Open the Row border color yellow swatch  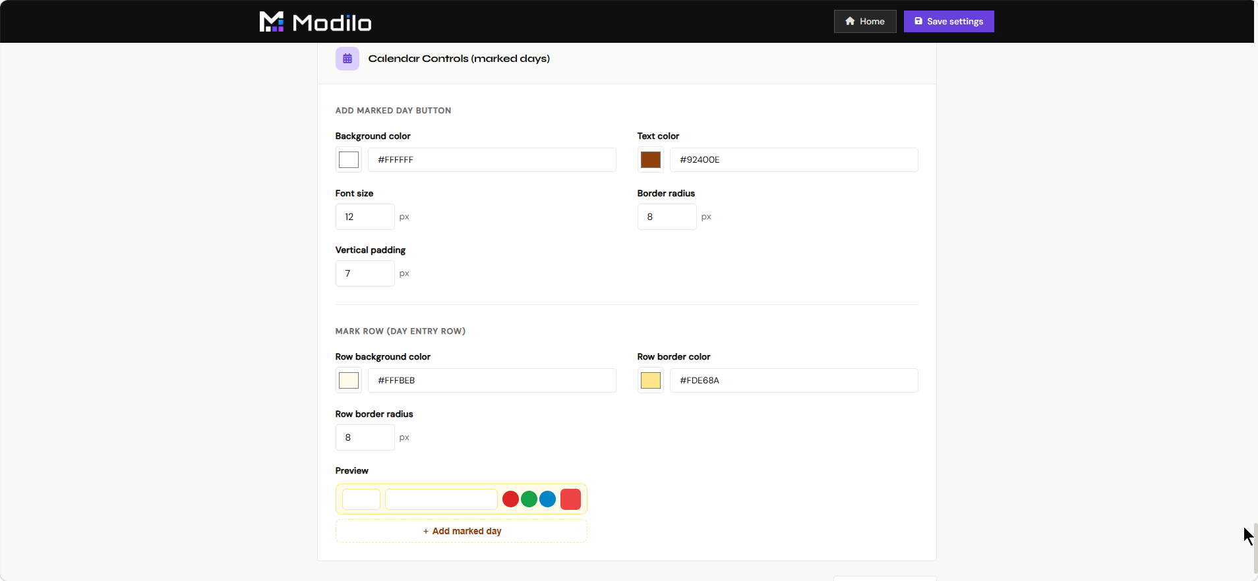point(651,380)
